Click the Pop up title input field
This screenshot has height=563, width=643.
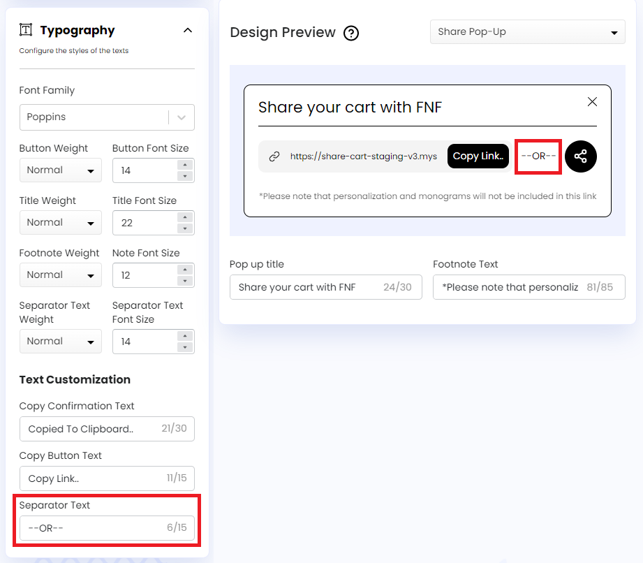point(307,287)
